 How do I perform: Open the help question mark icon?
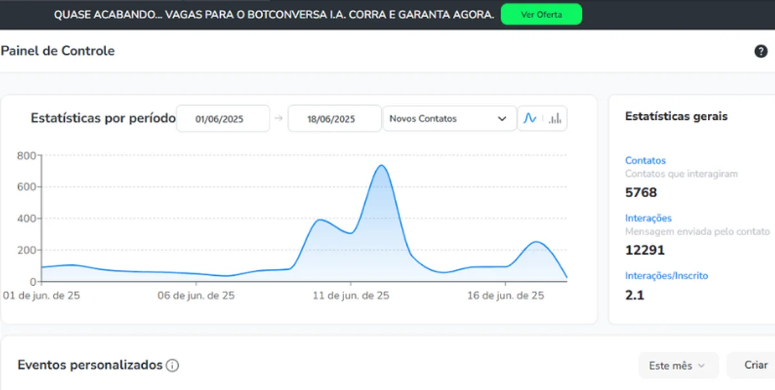[x=761, y=52]
